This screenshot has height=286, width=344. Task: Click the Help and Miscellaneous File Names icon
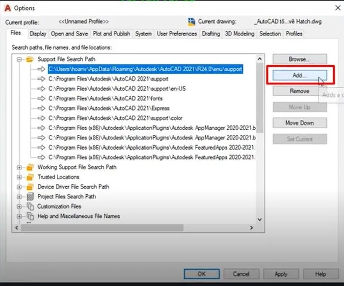click(x=29, y=216)
